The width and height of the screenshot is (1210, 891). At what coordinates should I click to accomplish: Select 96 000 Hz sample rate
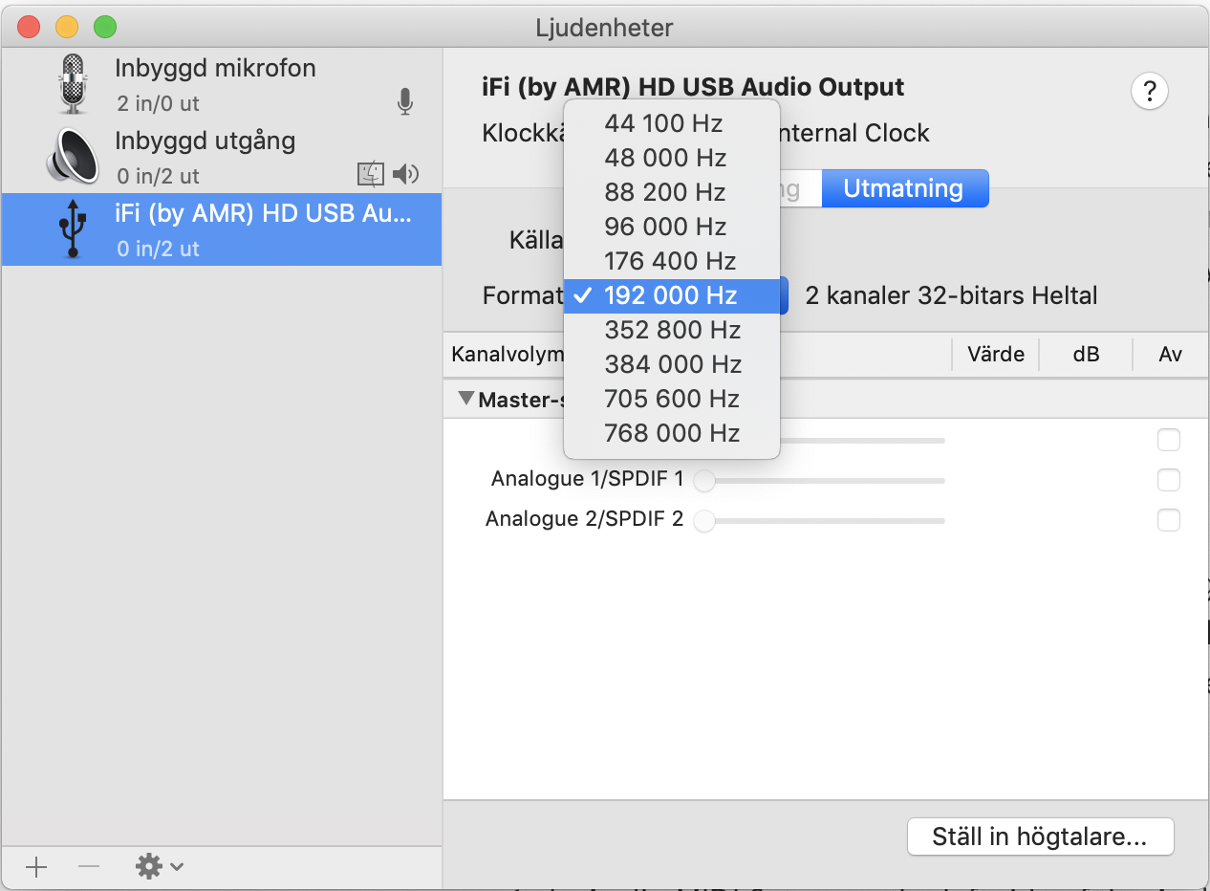point(665,227)
